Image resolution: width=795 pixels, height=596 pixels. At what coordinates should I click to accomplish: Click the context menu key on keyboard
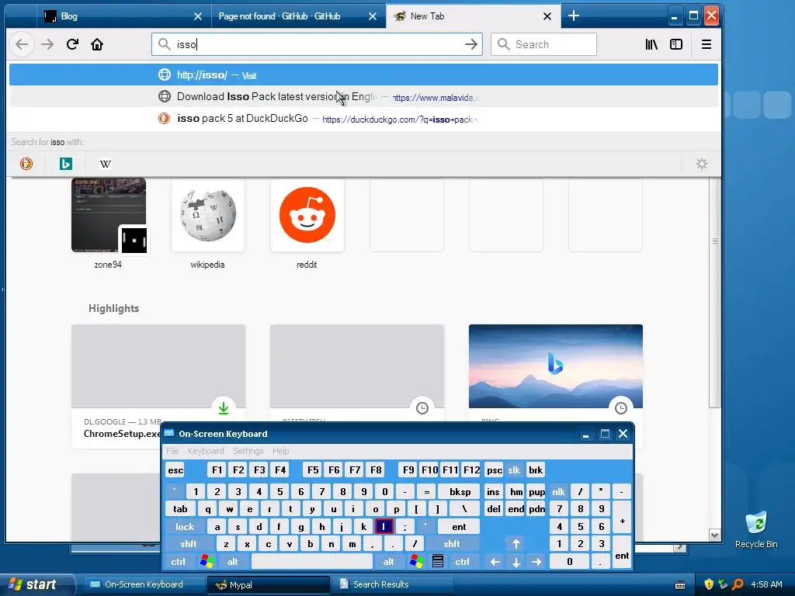click(x=438, y=562)
